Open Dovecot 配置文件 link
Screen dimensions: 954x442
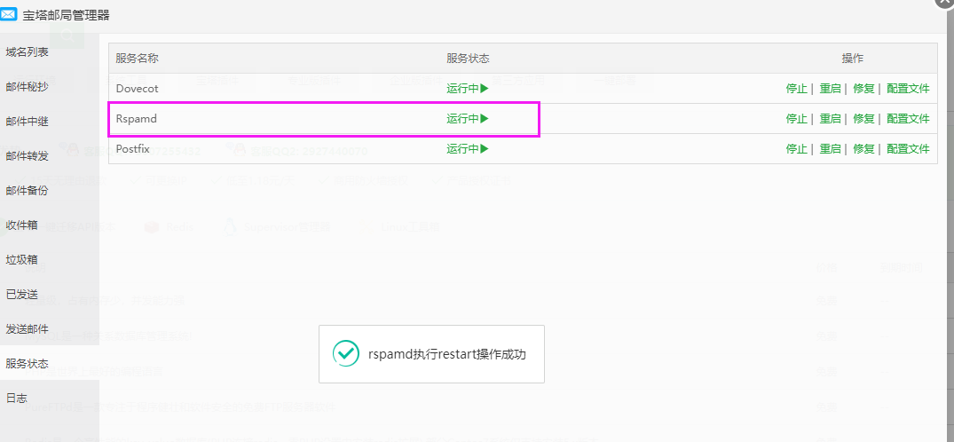pos(908,89)
